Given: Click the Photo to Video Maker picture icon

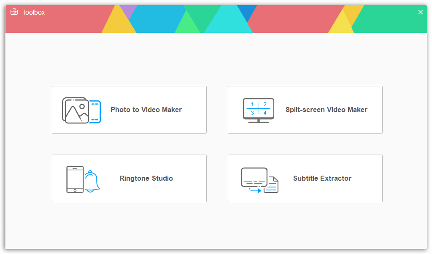Looking at the screenshot, I should pyautogui.click(x=81, y=110).
